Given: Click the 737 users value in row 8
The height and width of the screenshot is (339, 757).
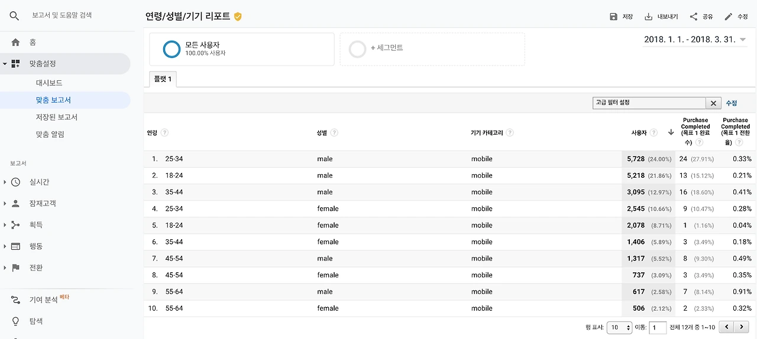Looking at the screenshot, I should [x=639, y=275].
